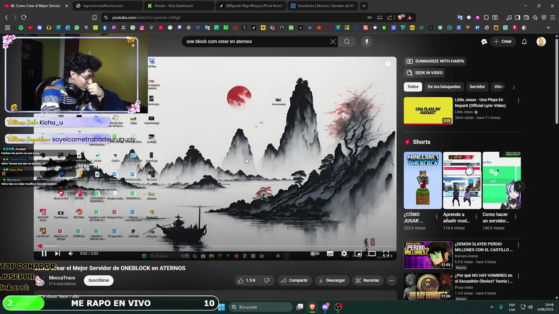Open options for ¿CÓMO JUGAR short

(437, 217)
